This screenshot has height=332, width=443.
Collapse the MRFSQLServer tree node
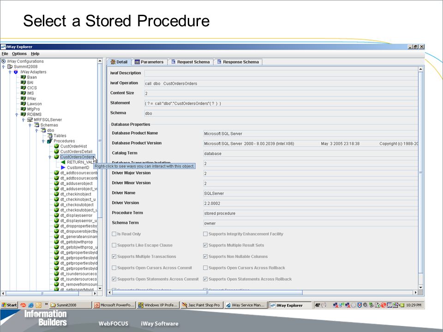24,120
